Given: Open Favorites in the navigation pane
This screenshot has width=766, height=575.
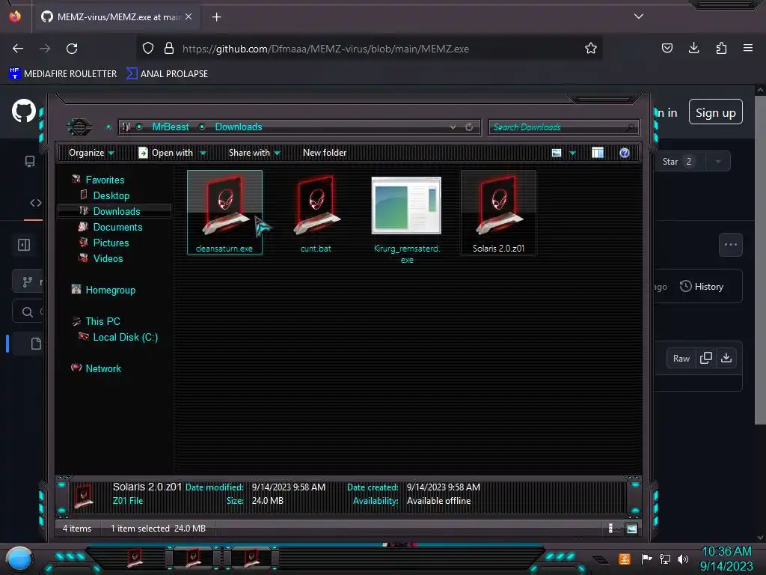Looking at the screenshot, I should pos(105,180).
